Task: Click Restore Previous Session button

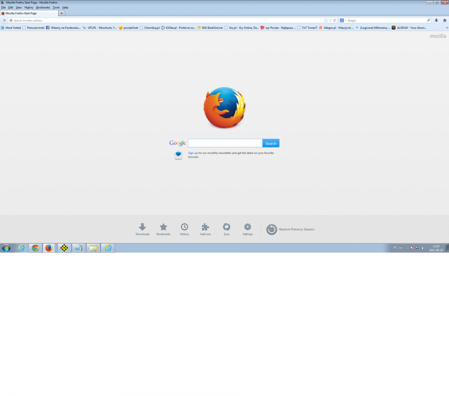Action: [290, 229]
